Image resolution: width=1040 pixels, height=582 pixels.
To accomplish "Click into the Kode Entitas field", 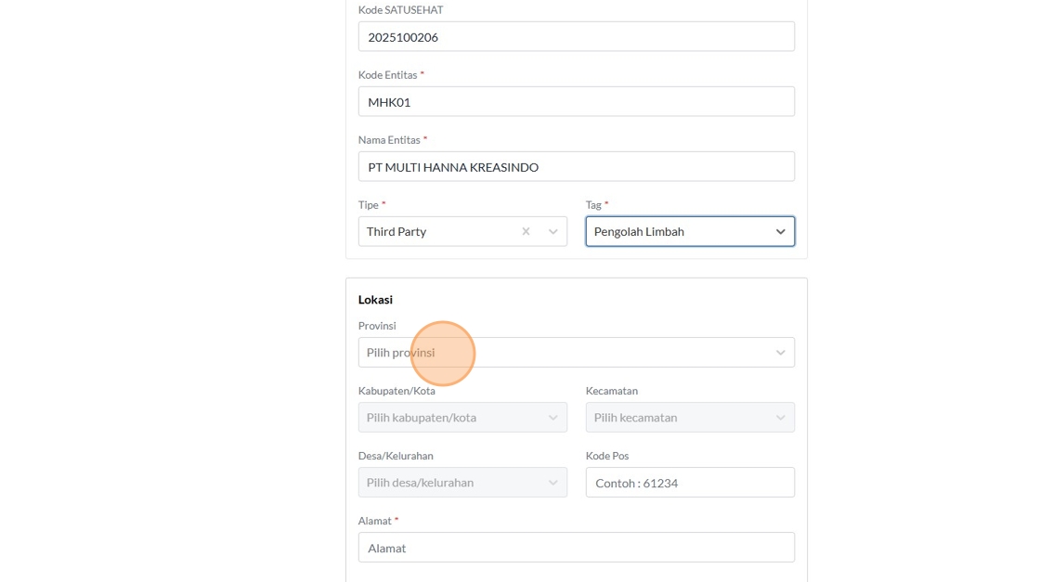I will (x=576, y=102).
